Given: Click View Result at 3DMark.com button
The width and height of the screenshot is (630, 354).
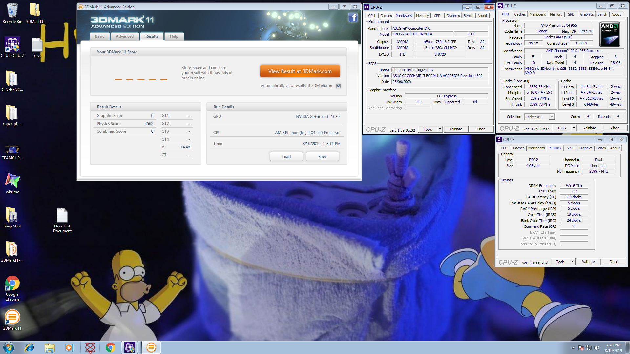Looking at the screenshot, I should pos(300,71).
